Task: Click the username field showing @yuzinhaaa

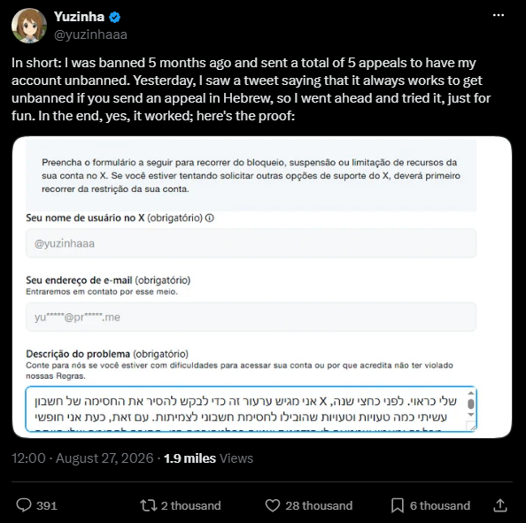Action: [x=251, y=243]
